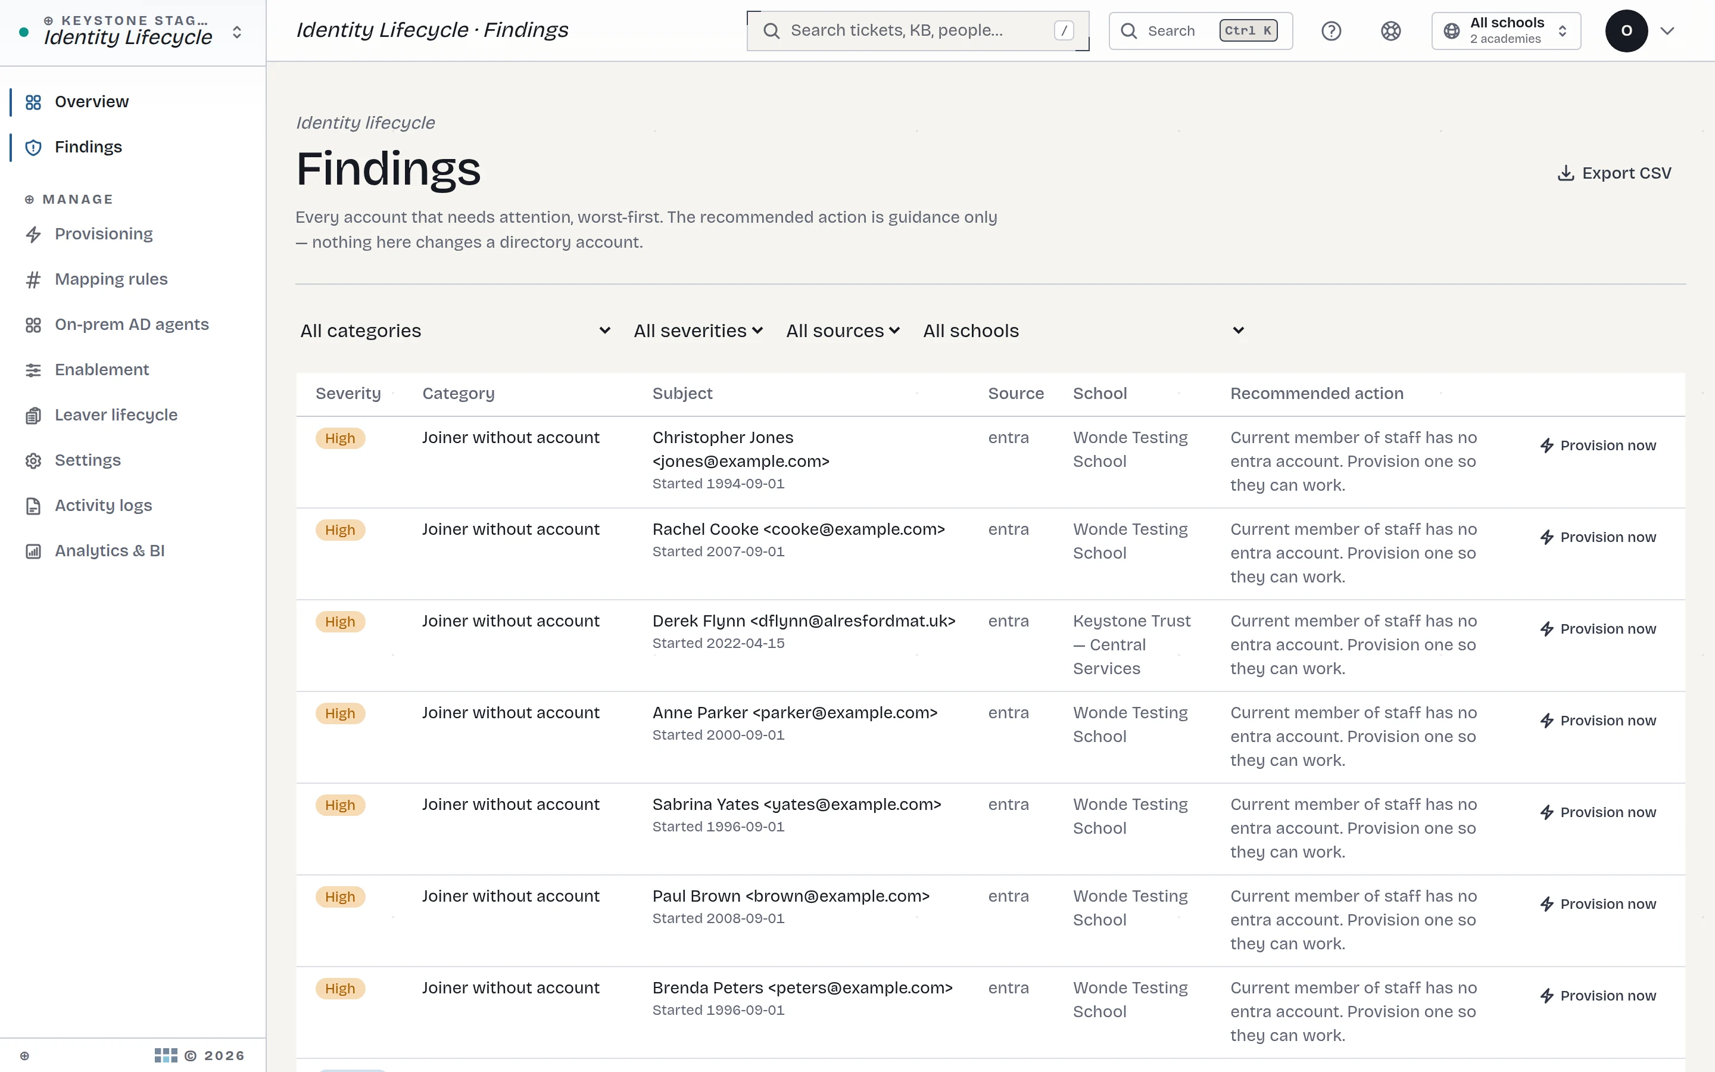Open the All categories filter

[455, 331]
